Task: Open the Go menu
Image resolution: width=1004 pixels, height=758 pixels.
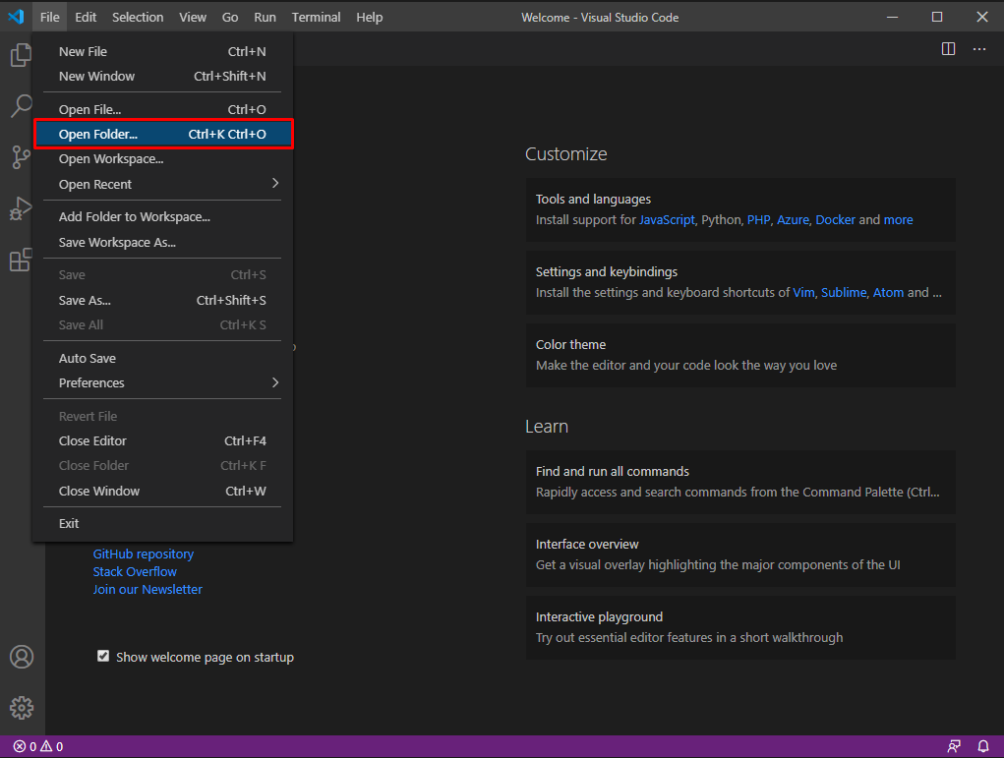Action: tap(230, 18)
